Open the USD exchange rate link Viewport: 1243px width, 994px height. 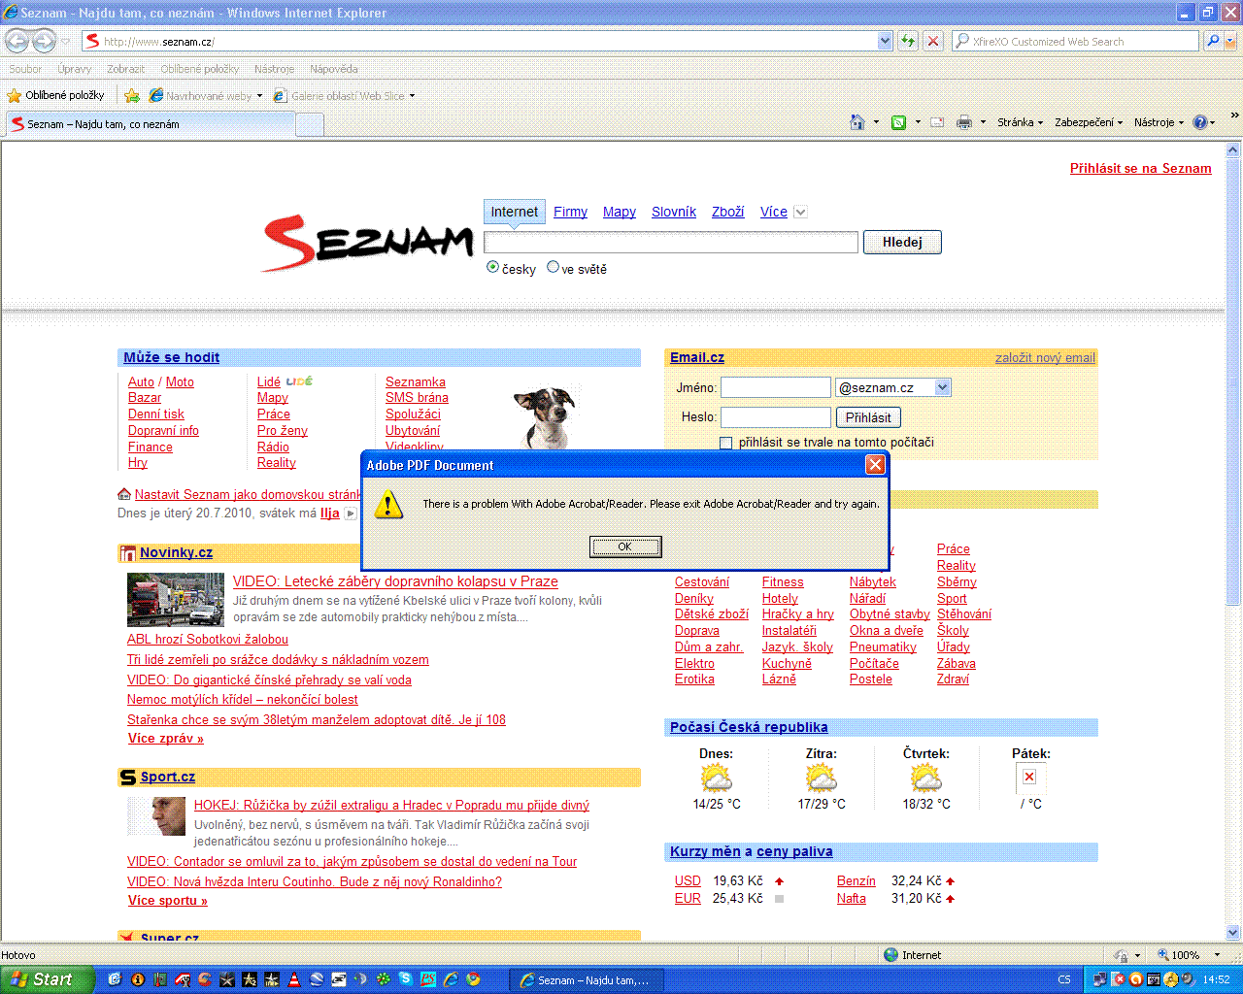[x=688, y=881]
